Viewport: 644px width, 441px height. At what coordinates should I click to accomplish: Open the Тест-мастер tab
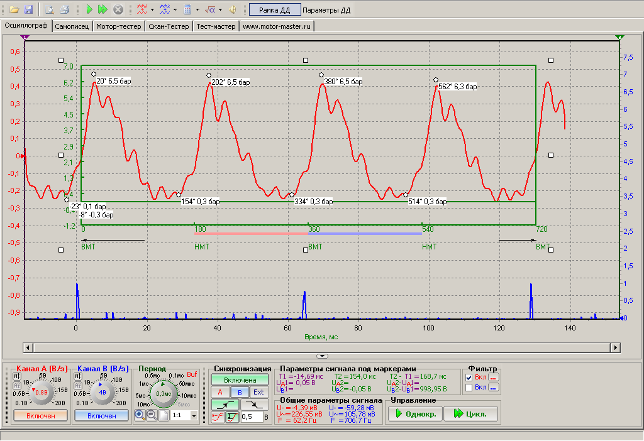[216, 26]
